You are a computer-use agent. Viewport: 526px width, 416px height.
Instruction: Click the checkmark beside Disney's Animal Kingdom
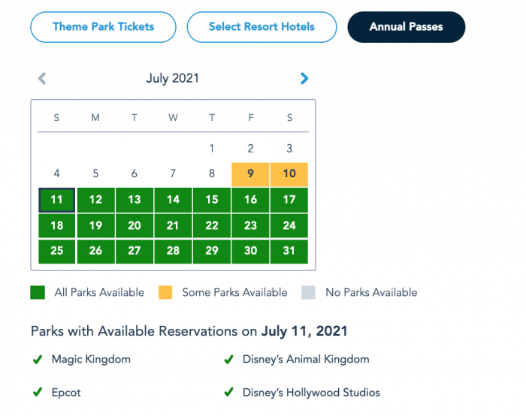click(x=228, y=360)
